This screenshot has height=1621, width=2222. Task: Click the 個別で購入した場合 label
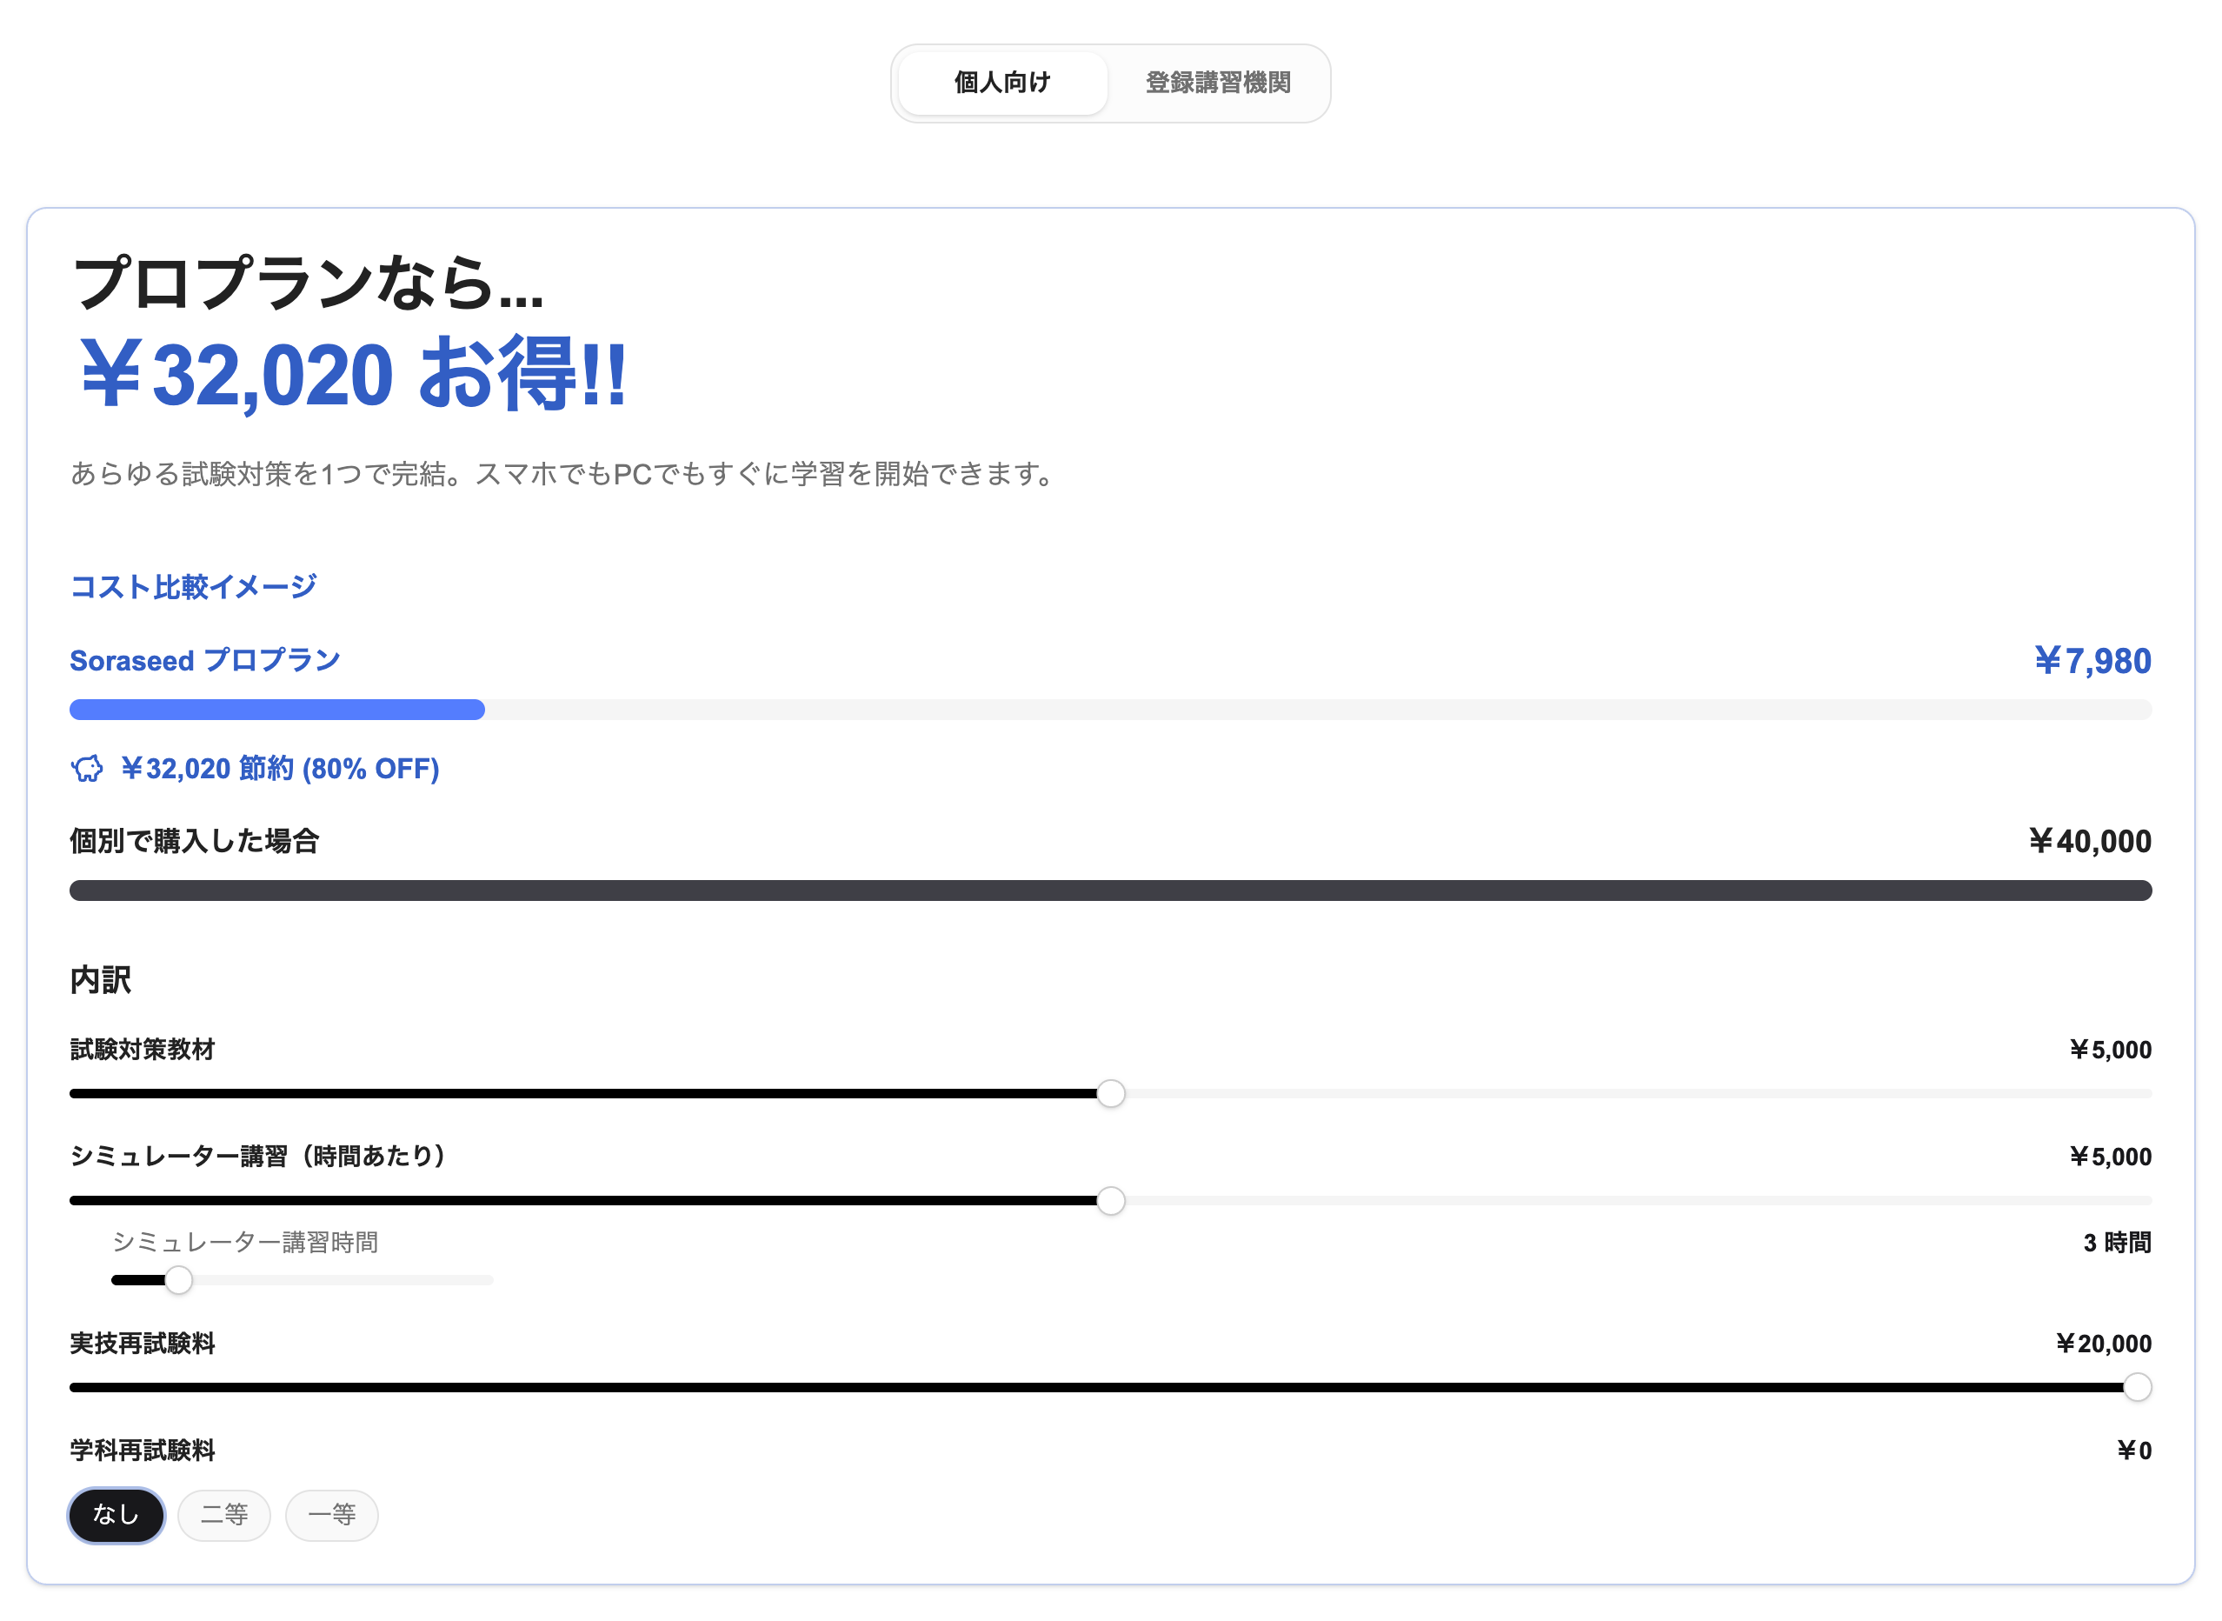pyautogui.click(x=194, y=841)
